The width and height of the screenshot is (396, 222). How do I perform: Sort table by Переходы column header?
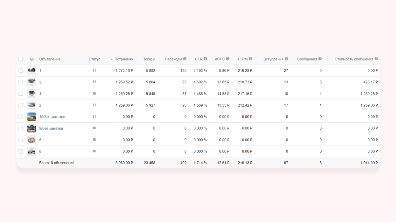[x=173, y=59]
